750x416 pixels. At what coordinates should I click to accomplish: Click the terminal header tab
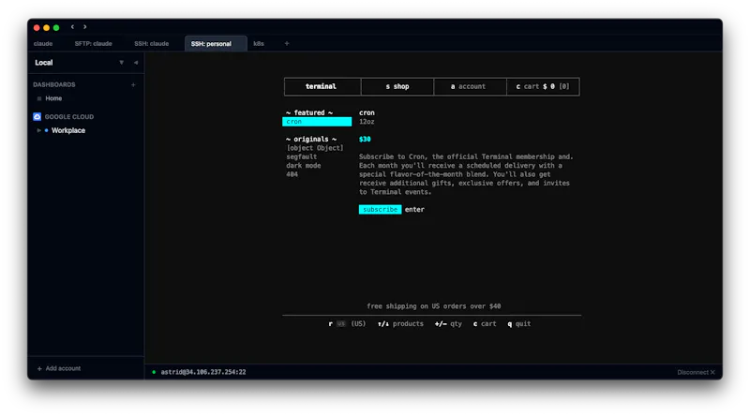coord(321,86)
